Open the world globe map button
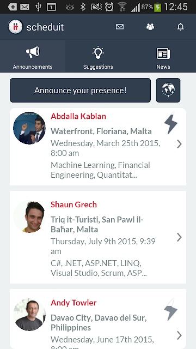This screenshot has width=196, height=349. [168, 90]
